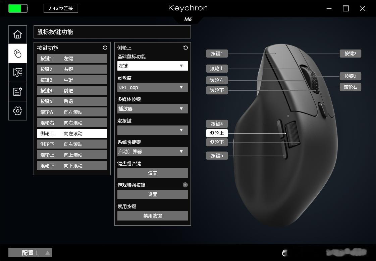The height and width of the screenshot is (261, 376).
Task: Select row 滚轮上 向上滚动
Action: click(72, 155)
